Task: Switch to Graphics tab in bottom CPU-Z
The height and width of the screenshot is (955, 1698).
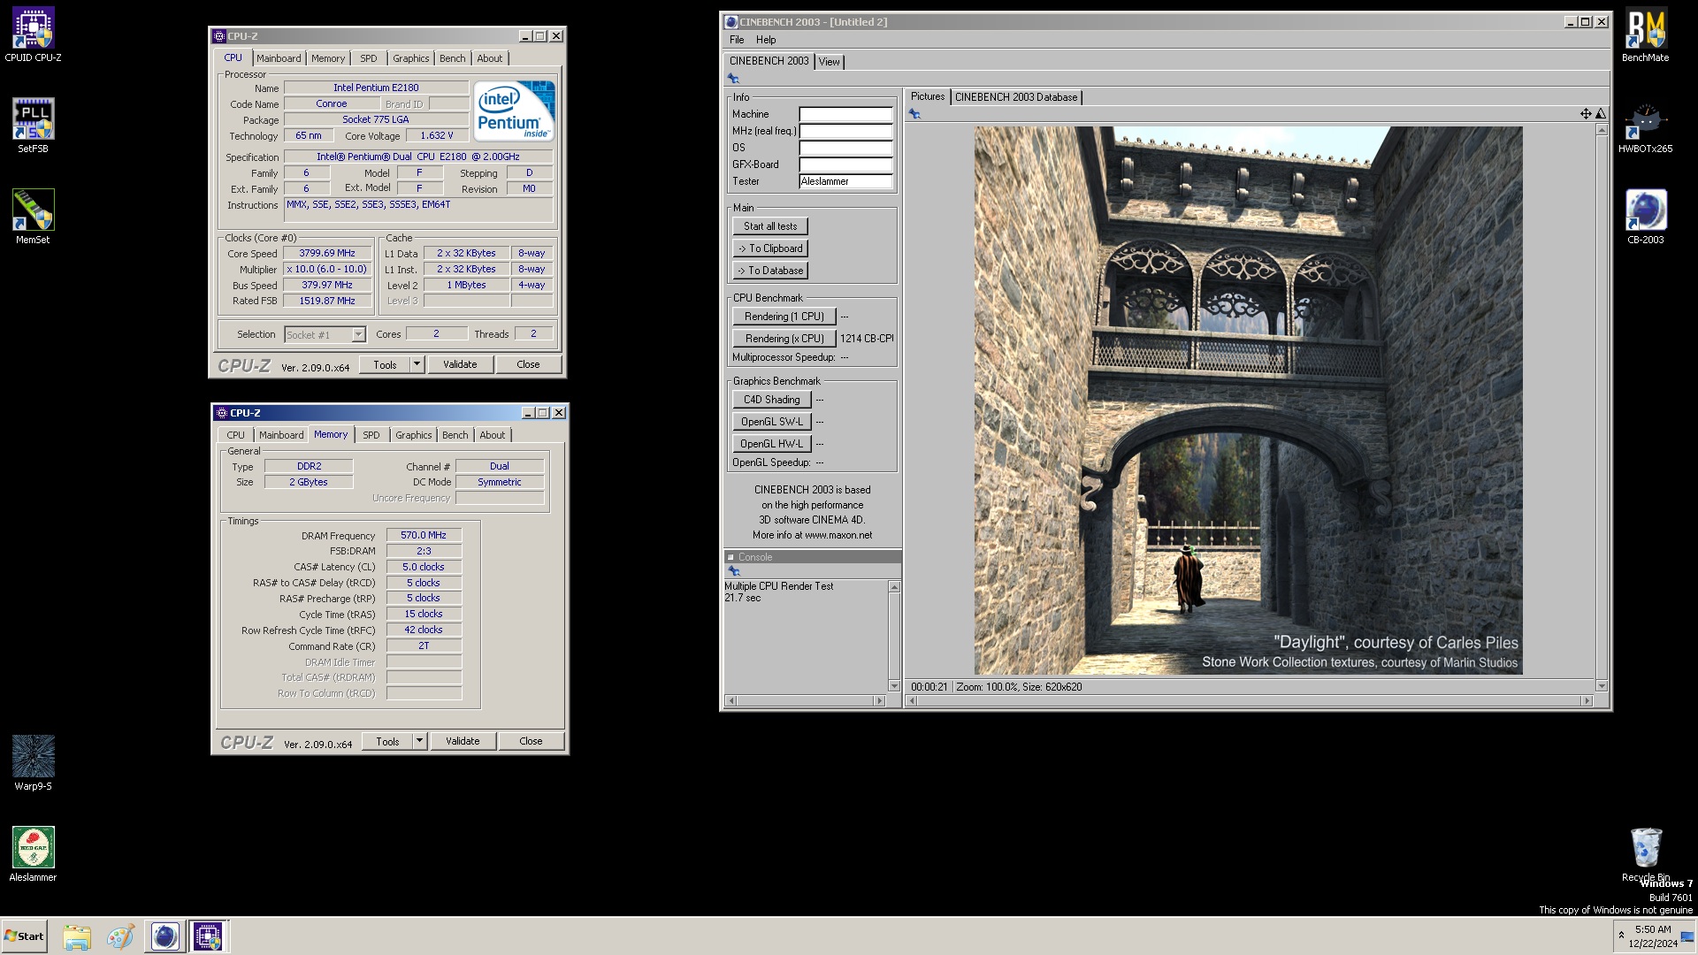Action: click(414, 435)
